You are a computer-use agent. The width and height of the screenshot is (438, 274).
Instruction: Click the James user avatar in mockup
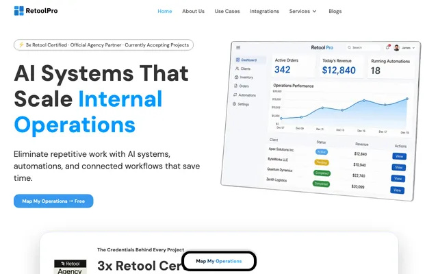(396, 48)
